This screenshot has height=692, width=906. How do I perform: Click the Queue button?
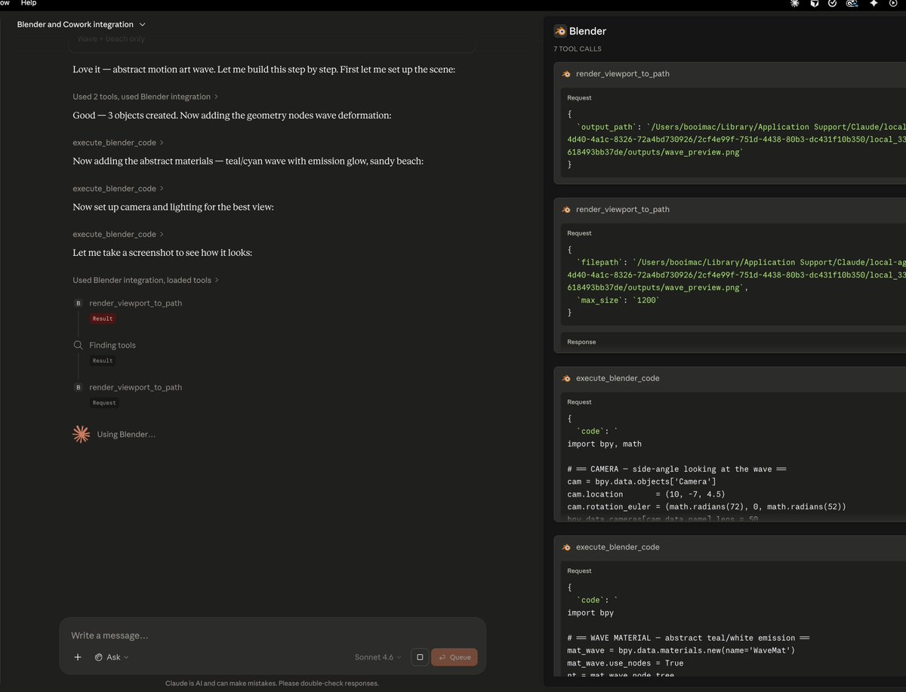(455, 657)
